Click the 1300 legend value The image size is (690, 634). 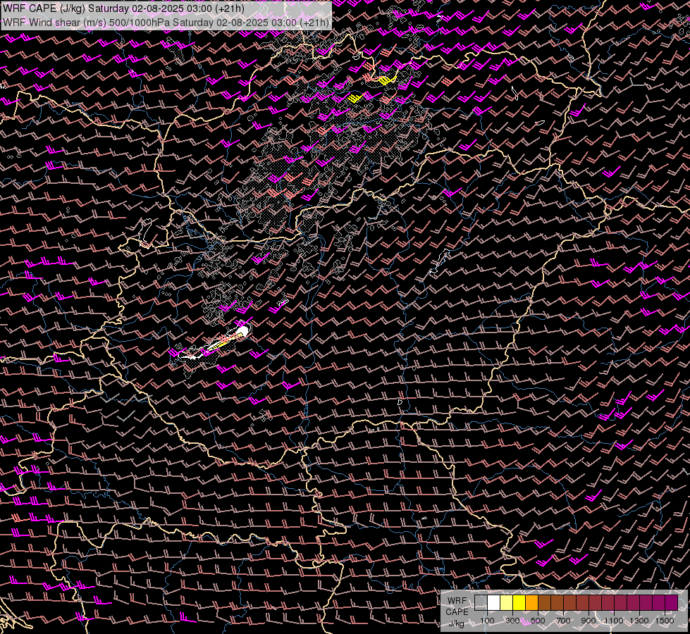639,621
